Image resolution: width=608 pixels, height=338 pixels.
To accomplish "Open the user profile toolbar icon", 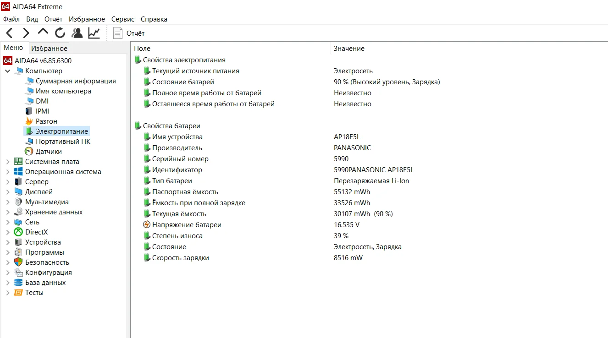I will pos(77,33).
